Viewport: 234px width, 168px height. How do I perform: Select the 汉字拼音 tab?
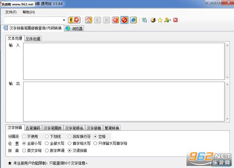point(15,128)
